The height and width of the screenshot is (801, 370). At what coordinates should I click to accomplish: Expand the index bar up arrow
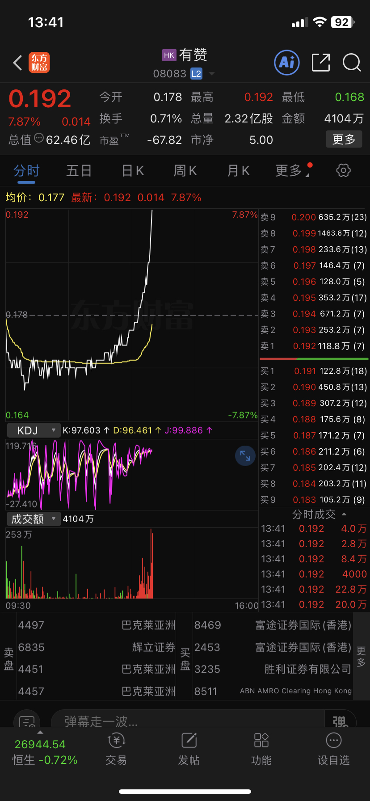pos(40,733)
